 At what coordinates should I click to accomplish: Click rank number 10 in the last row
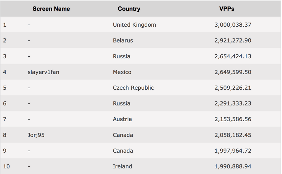pos(6,166)
